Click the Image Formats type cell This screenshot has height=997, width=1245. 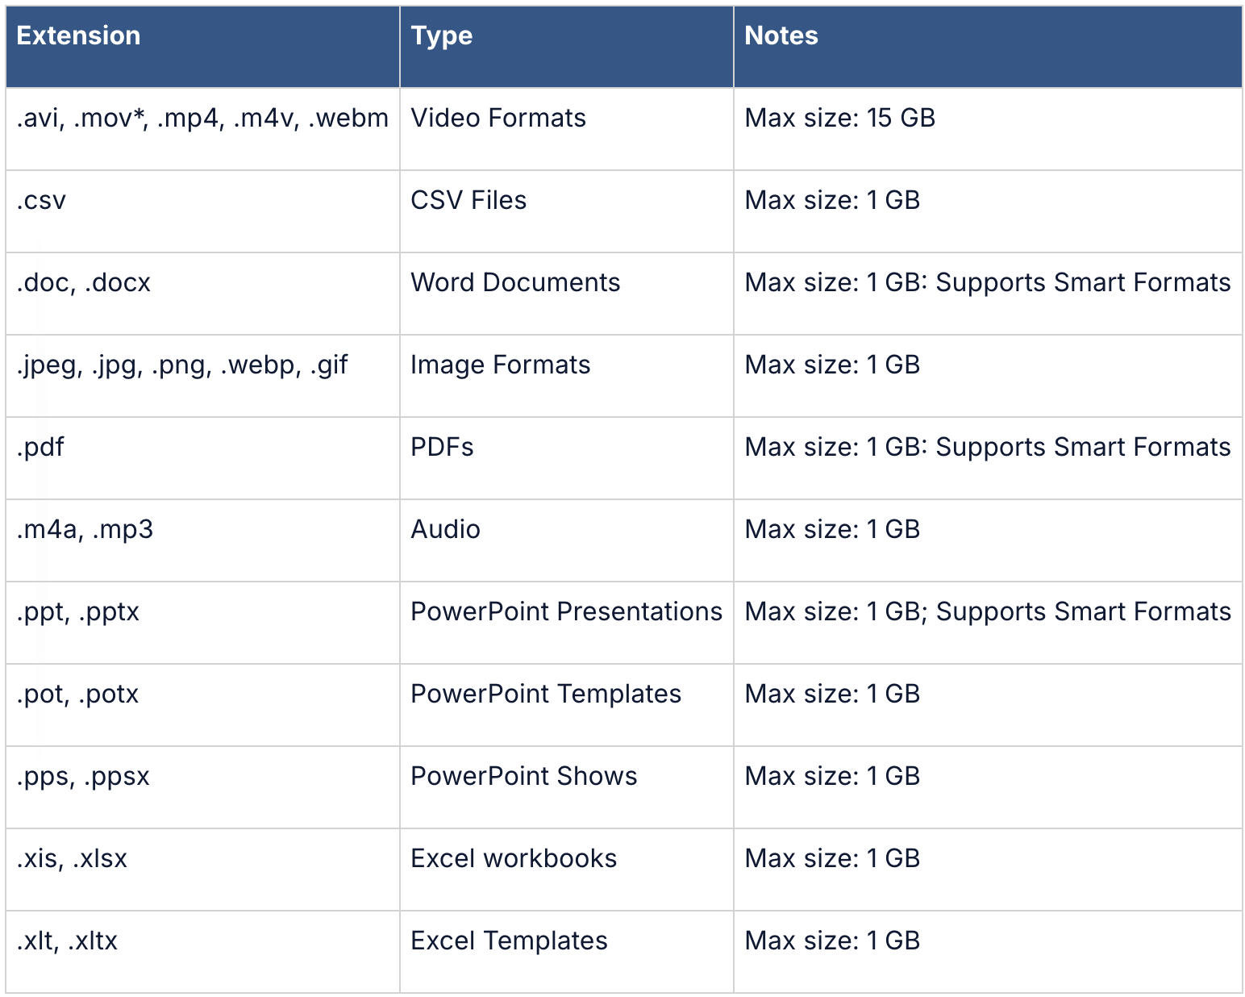(x=500, y=365)
